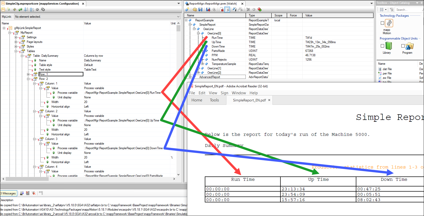
Task: Expand the Row: 1 tree node
Action: tap(28, 74)
